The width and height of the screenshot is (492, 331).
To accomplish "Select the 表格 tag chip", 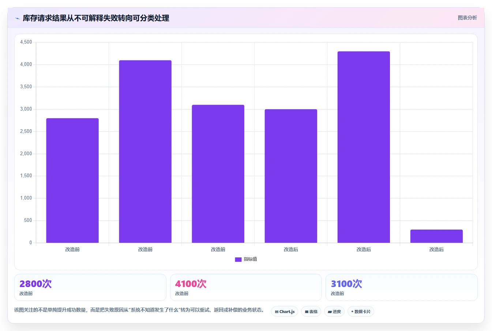I will pos(311,312).
